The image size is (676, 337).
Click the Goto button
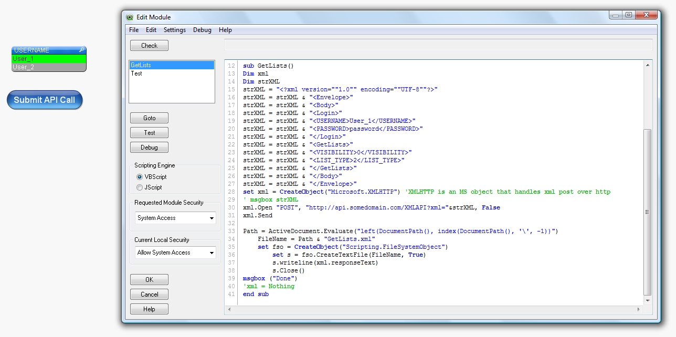click(x=149, y=118)
